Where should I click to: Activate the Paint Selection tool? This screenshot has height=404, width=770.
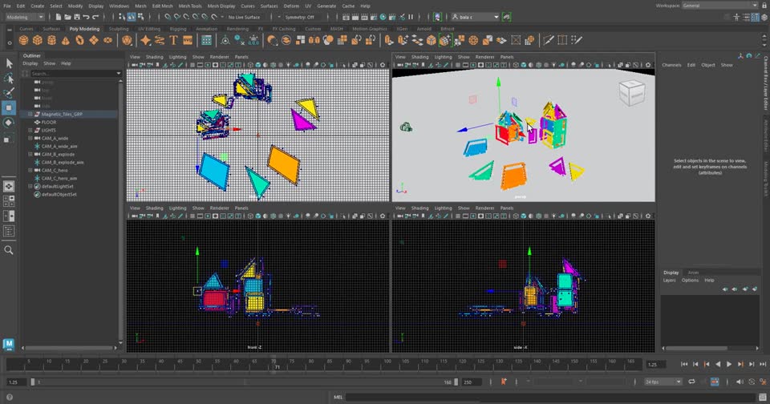point(9,93)
